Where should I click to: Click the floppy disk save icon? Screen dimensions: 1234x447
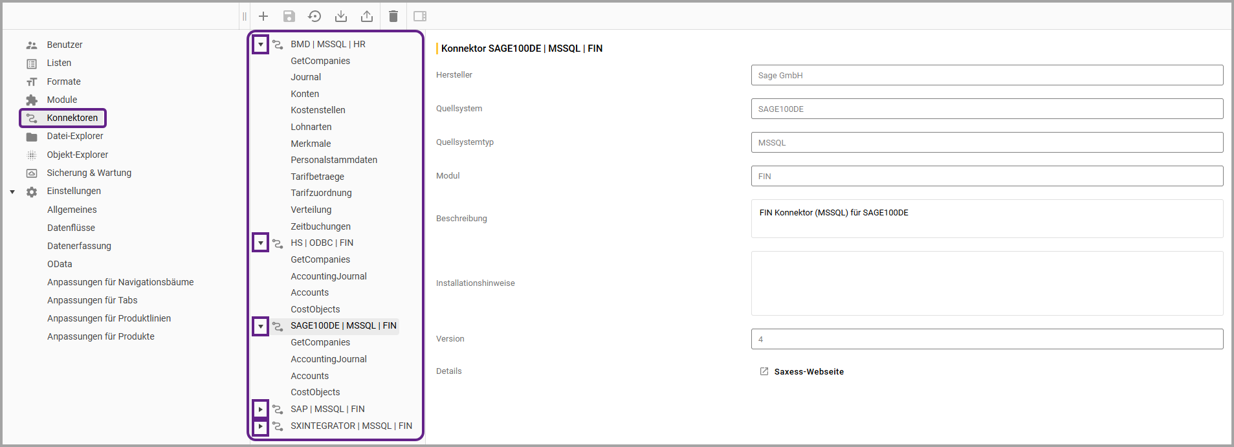pos(289,16)
